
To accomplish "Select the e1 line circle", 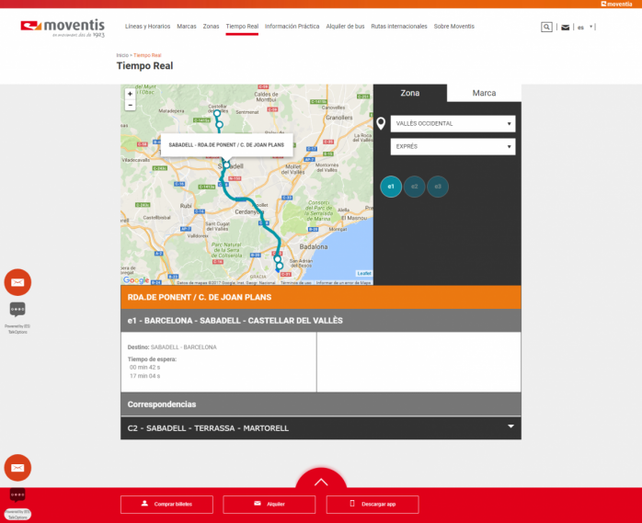I will coord(391,187).
